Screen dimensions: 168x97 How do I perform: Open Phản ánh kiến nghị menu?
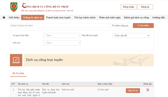click(110, 18)
